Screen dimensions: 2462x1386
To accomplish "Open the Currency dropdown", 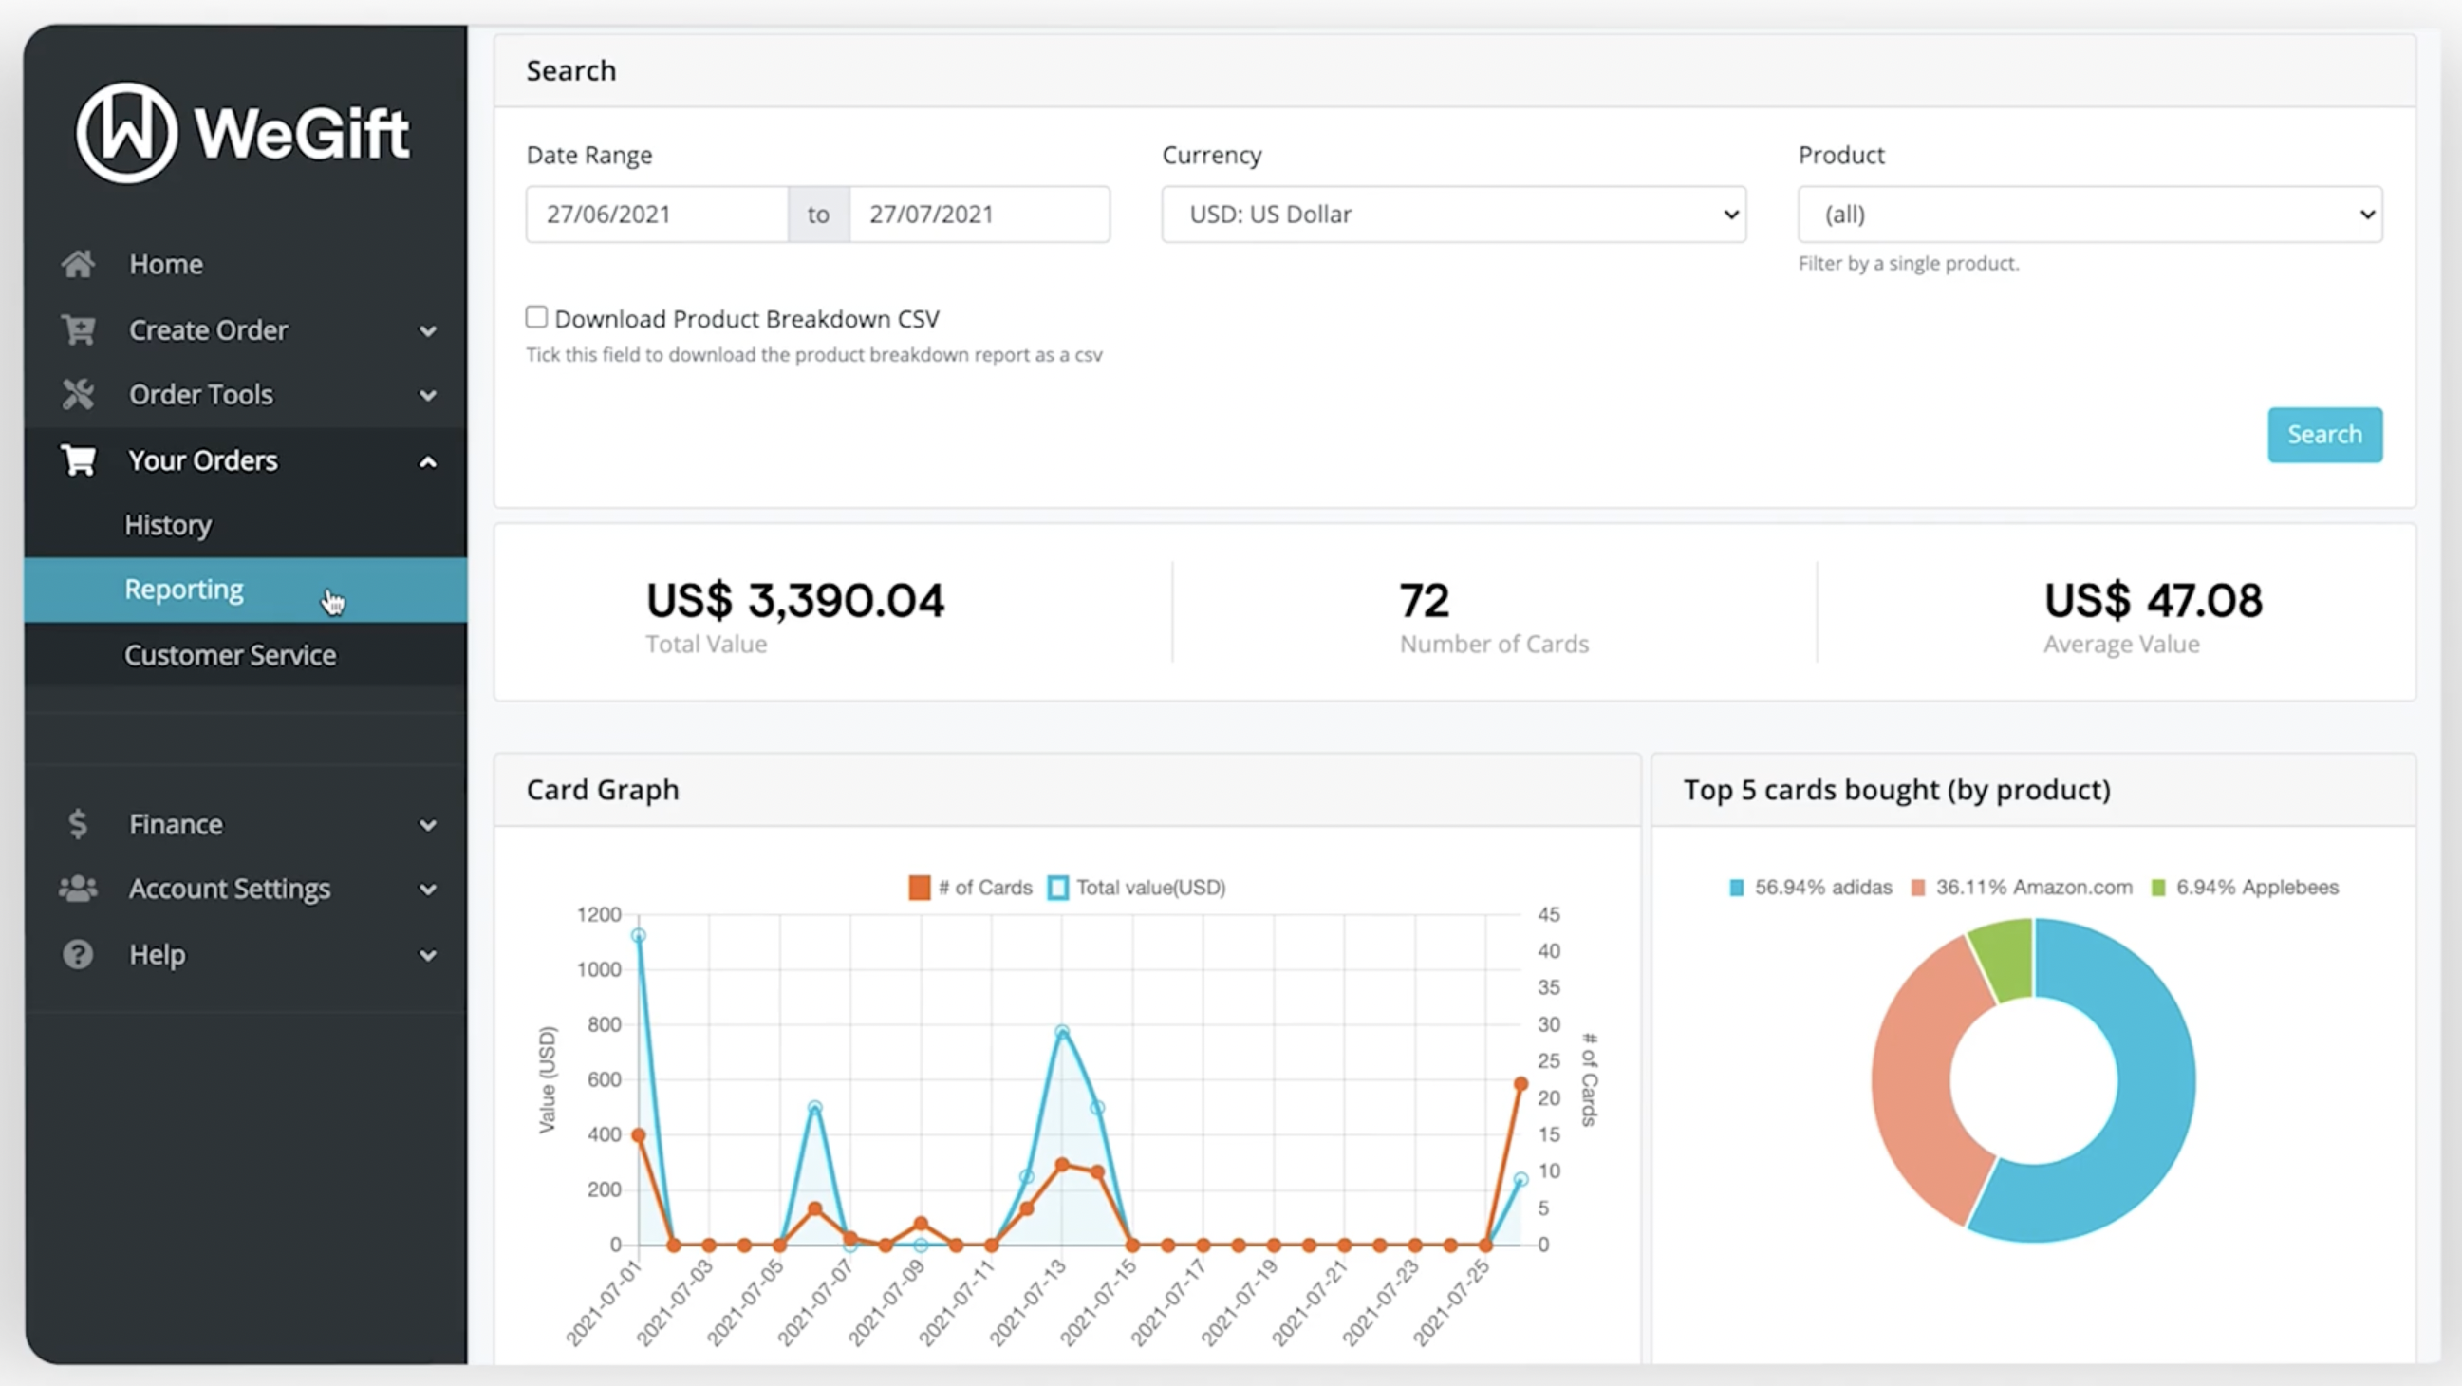I will [x=1453, y=215].
